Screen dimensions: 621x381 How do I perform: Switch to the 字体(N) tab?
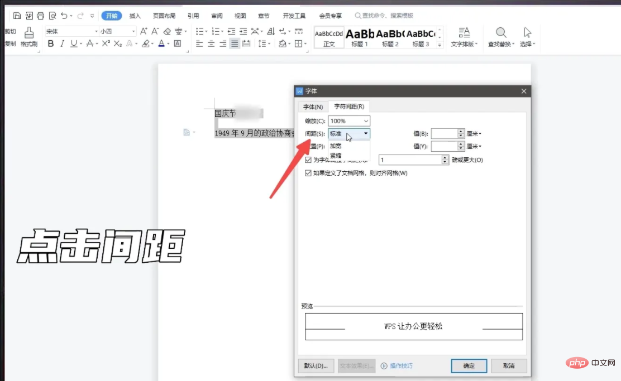click(313, 106)
